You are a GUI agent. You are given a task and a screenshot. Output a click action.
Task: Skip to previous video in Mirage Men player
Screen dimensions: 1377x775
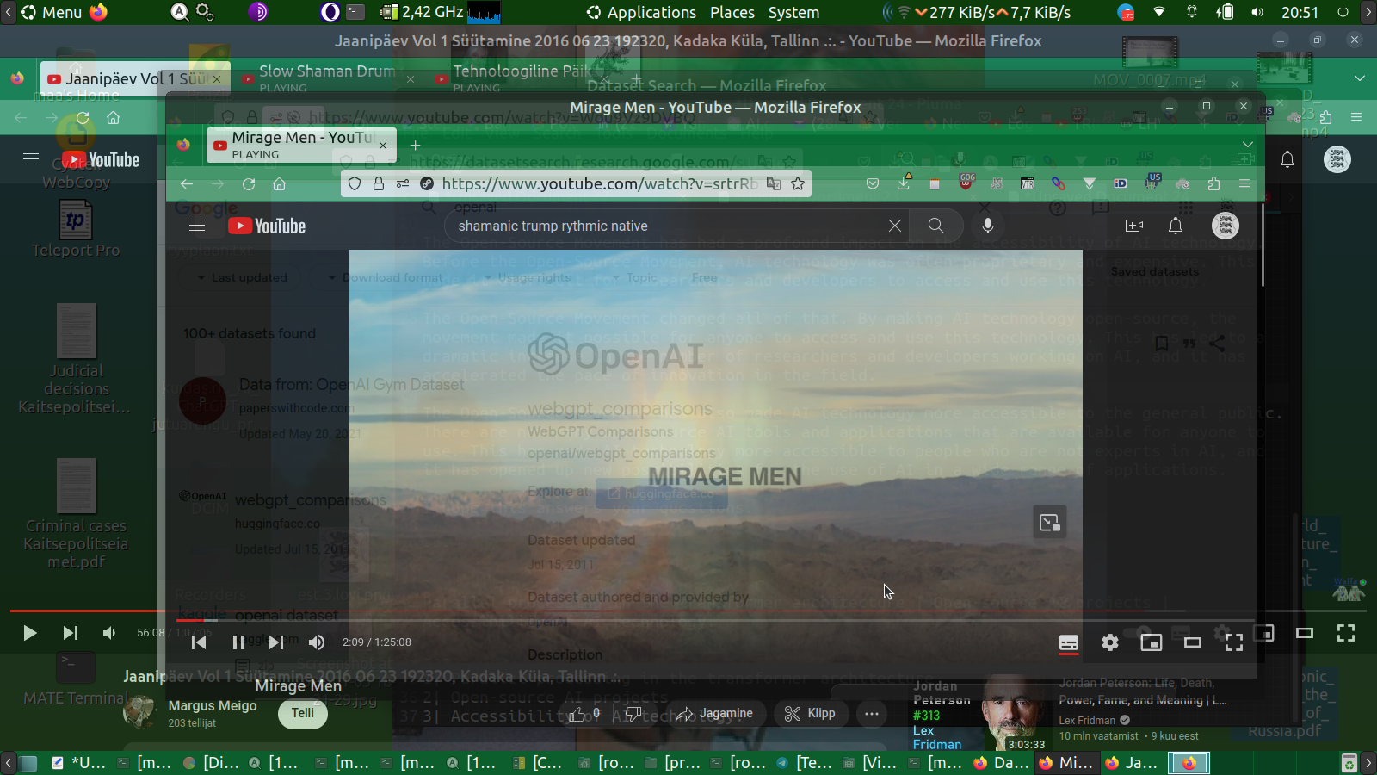coord(199,642)
